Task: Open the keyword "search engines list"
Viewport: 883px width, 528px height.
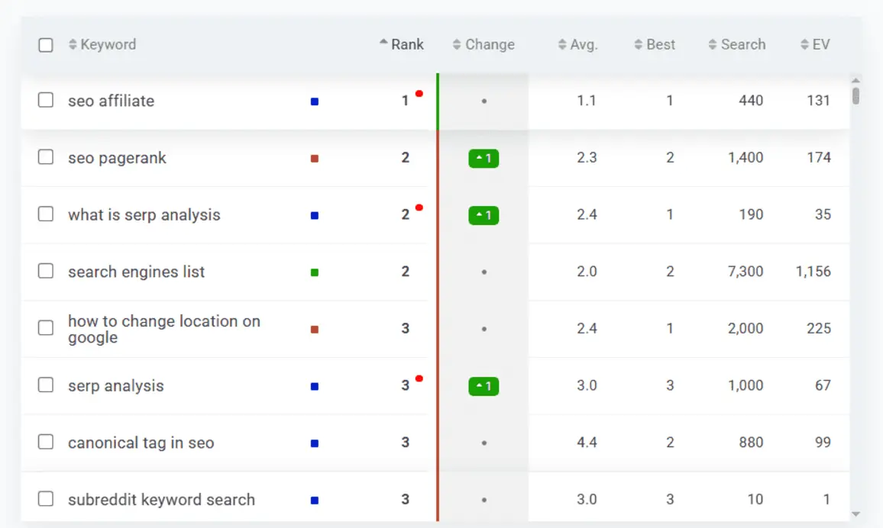Action: (x=136, y=272)
